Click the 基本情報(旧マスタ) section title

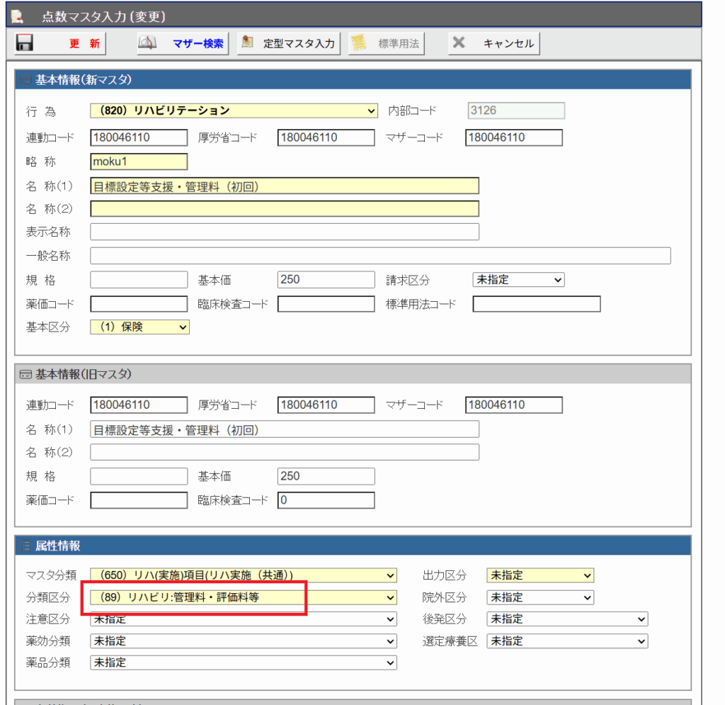tap(84, 374)
